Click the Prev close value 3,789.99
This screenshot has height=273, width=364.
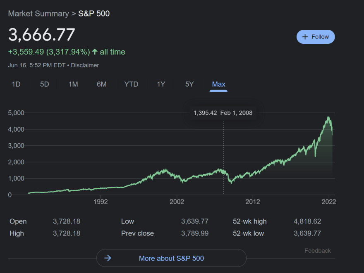195,233
